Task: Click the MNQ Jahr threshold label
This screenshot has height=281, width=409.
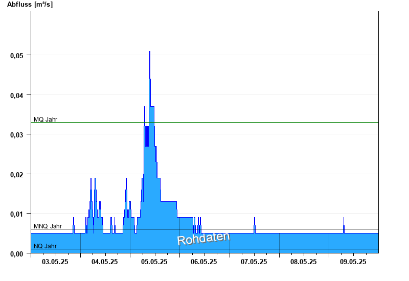Action: pyautogui.click(x=48, y=226)
